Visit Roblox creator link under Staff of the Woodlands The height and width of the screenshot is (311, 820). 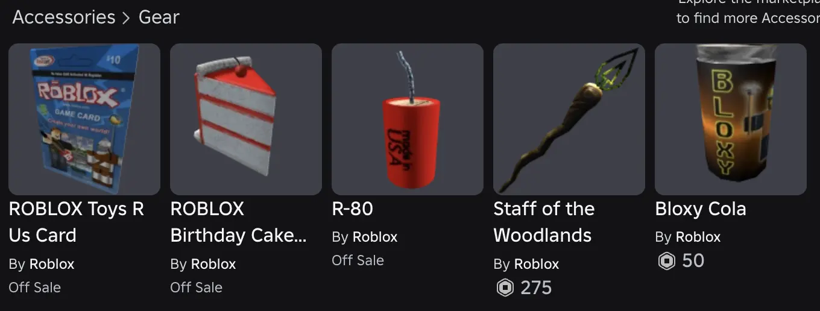(x=537, y=264)
